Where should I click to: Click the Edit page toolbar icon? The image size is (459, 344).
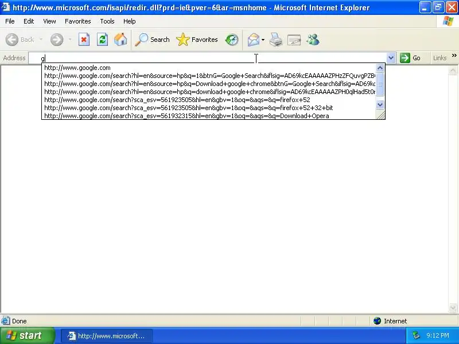294,40
